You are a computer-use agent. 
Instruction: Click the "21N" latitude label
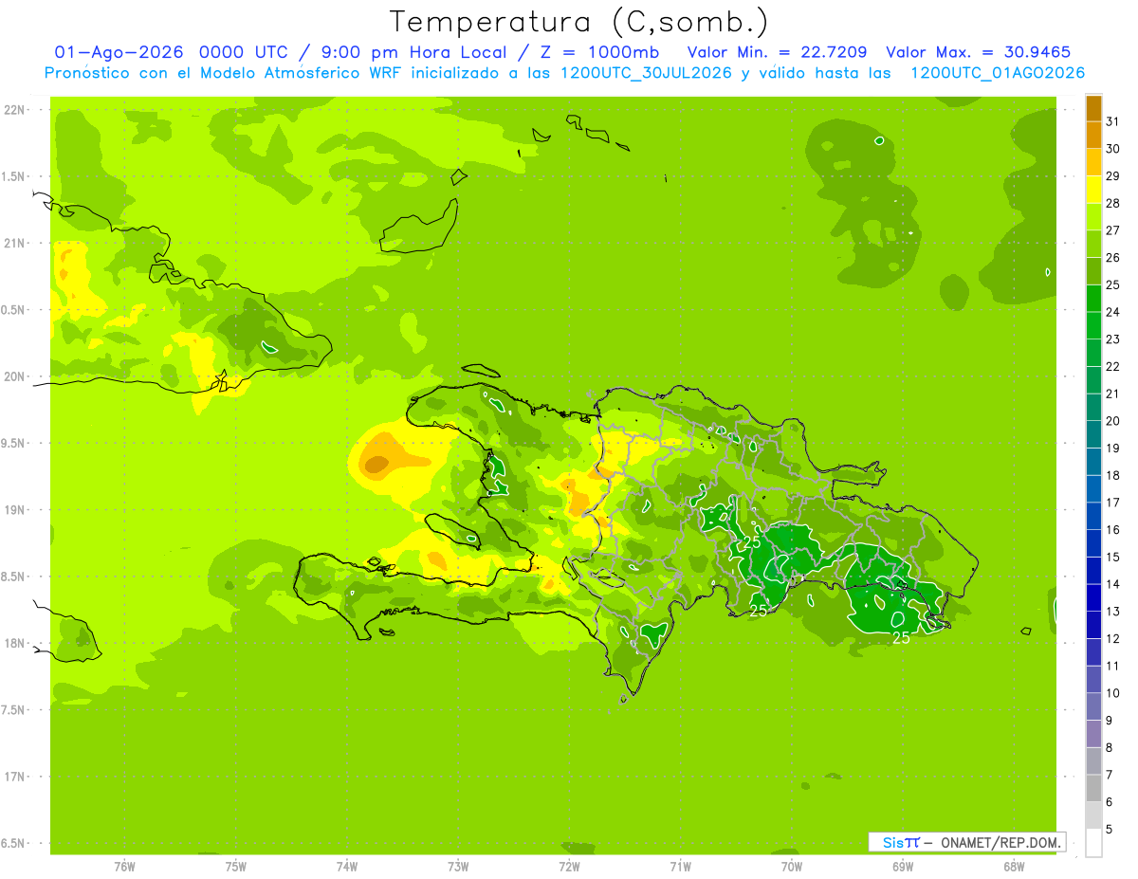click(x=13, y=244)
